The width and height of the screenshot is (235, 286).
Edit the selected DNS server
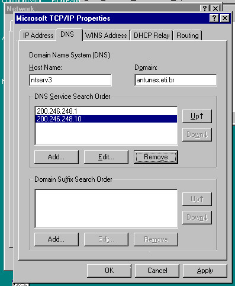tap(106, 157)
